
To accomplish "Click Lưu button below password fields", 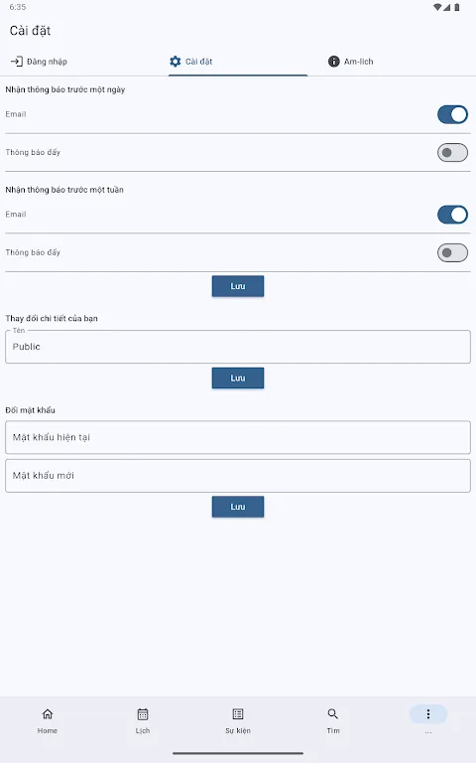I will (238, 507).
